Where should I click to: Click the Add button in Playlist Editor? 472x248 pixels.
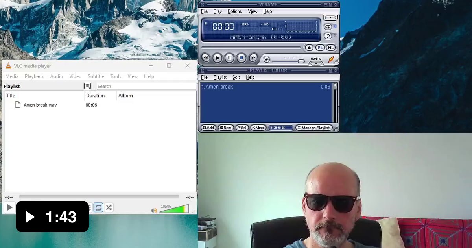(208, 128)
